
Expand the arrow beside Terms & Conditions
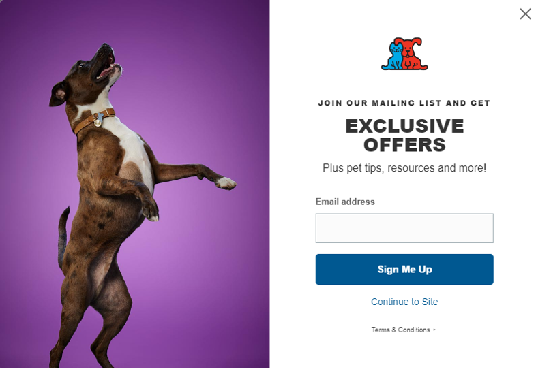434,330
